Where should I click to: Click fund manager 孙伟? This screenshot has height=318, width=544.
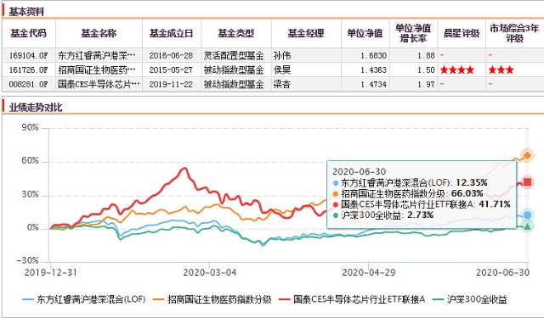pos(282,55)
